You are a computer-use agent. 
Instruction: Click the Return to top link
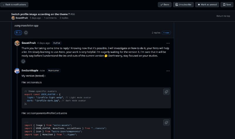coord(223,16)
